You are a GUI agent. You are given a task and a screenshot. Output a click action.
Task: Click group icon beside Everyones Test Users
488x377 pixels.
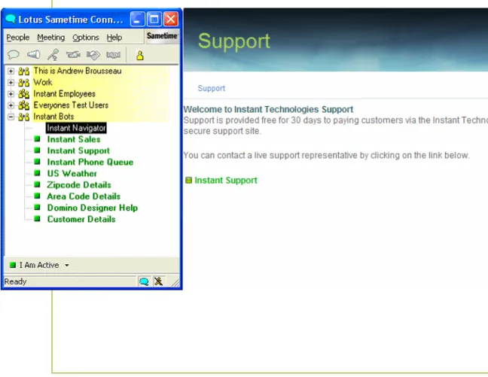[23, 105]
